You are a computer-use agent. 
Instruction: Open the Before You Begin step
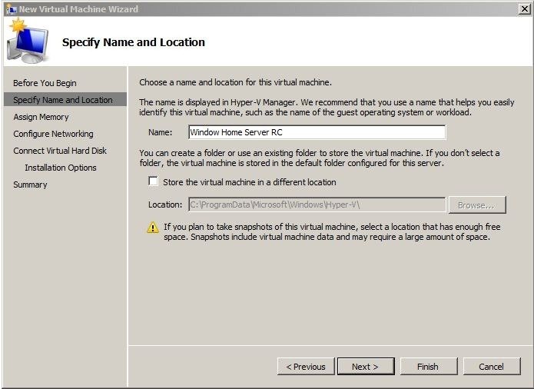click(x=45, y=83)
